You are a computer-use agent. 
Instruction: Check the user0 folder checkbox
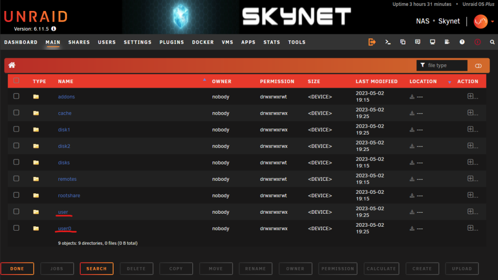(16, 228)
